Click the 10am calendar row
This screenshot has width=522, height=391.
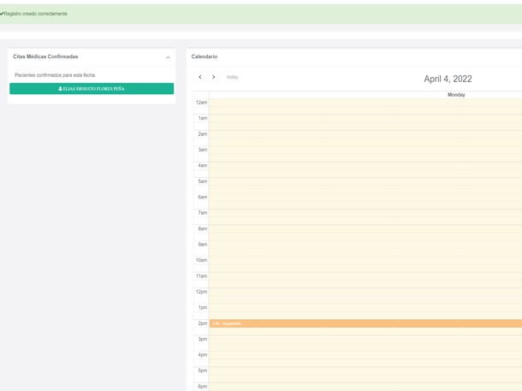365,260
